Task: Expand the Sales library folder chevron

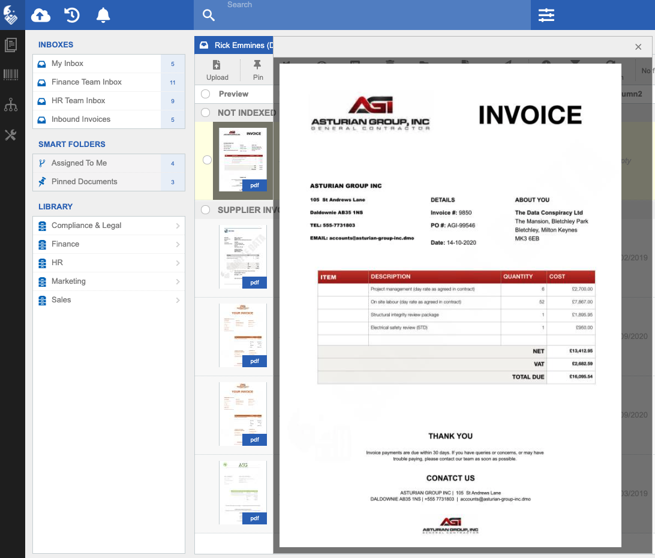Action: 178,300
